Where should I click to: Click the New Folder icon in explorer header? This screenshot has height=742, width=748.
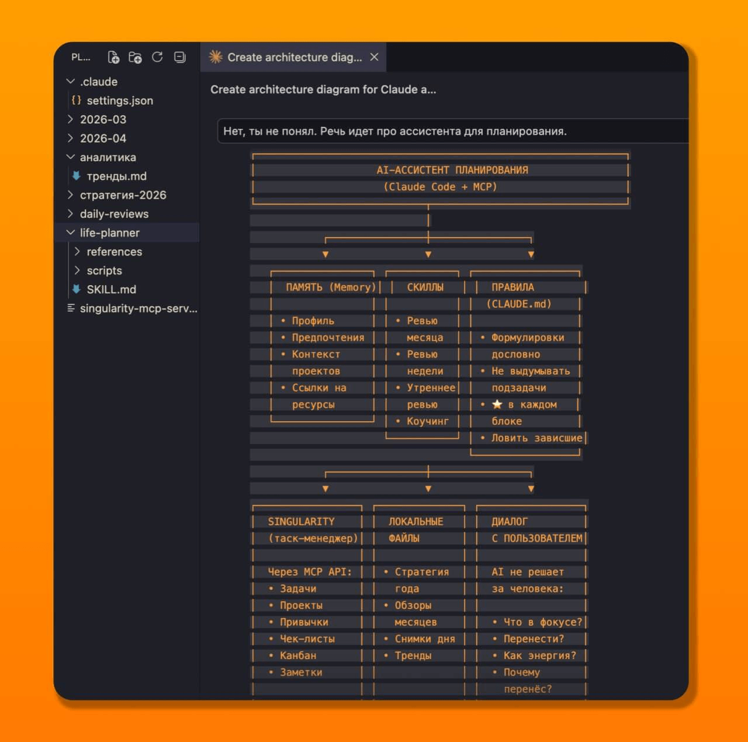(x=135, y=57)
